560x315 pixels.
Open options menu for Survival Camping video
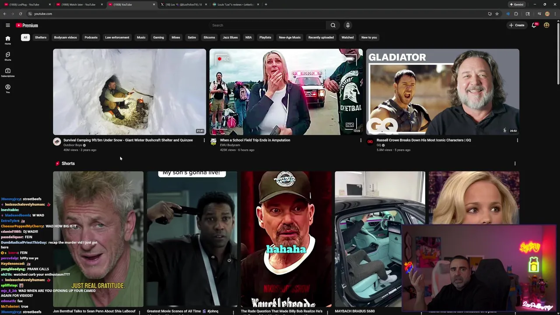point(204,140)
